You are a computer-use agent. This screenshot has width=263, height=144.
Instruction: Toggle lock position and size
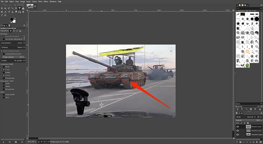pos(245,123)
